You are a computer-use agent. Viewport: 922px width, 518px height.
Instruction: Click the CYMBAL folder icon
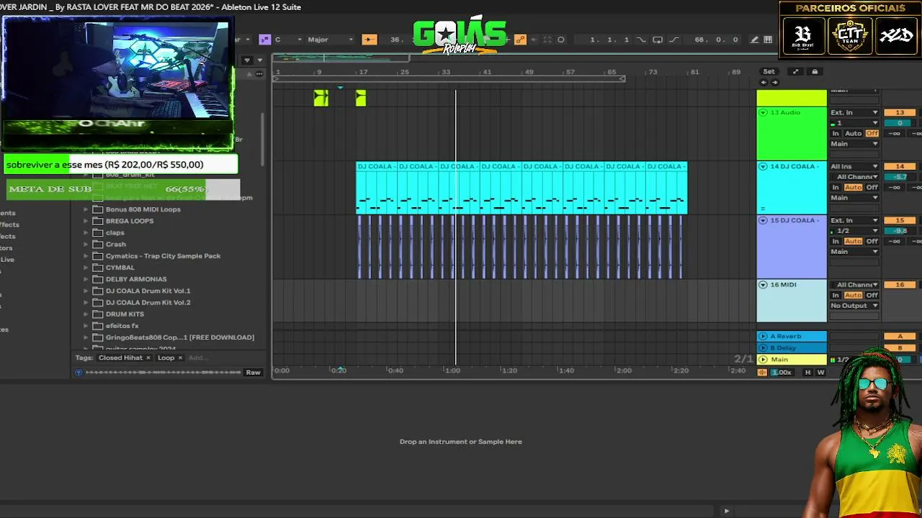tap(98, 268)
